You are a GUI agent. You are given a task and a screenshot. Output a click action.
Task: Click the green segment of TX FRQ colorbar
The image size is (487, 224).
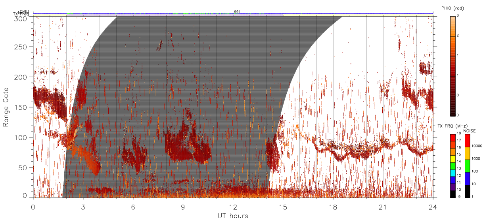pyautogui.click(x=453, y=166)
